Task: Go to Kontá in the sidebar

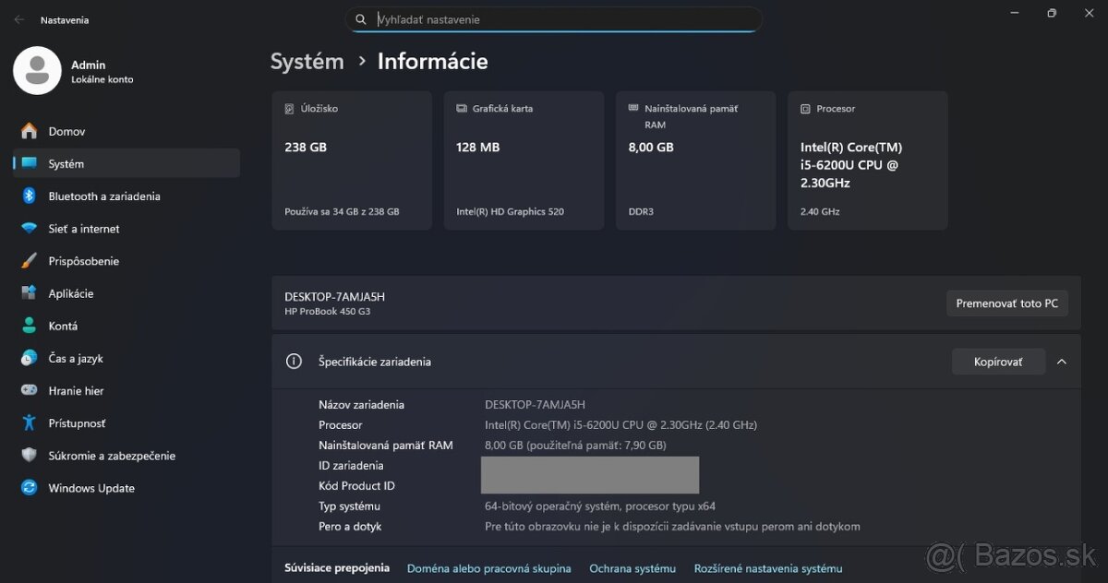Action: click(x=63, y=326)
